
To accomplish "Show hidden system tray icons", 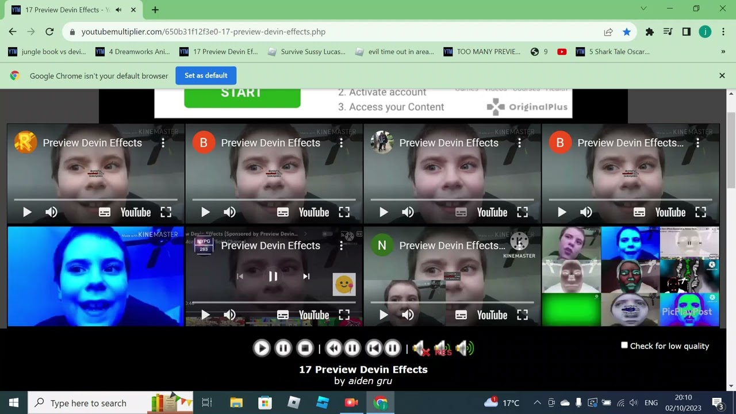I will tap(537, 402).
